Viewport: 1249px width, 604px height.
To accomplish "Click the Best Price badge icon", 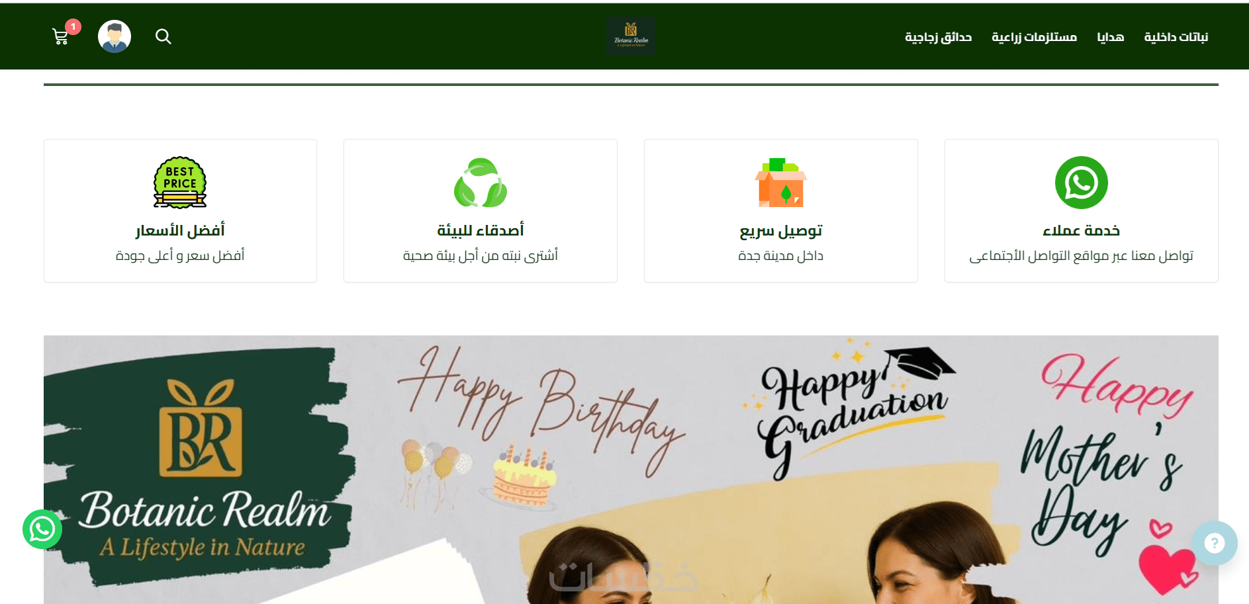I will coord(180,183).
